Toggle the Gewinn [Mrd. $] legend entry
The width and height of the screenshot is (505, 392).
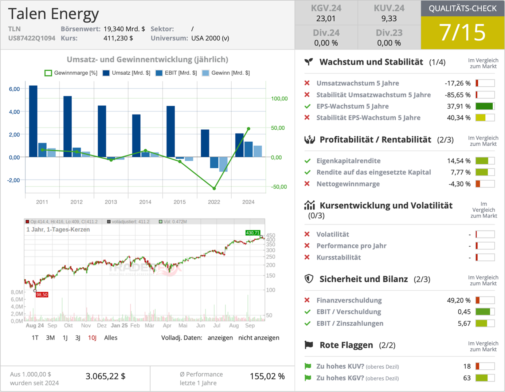pos(226,73)
